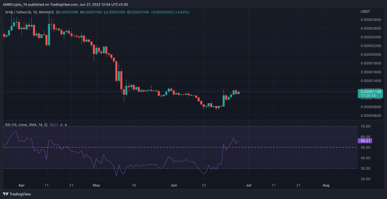Click the 0.00001600 price axis label
The image size is (387, 199).
(x=371, y=72)
